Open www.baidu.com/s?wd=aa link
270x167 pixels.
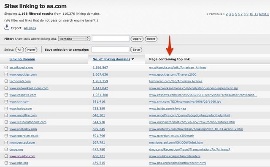[x=167, y=109]
